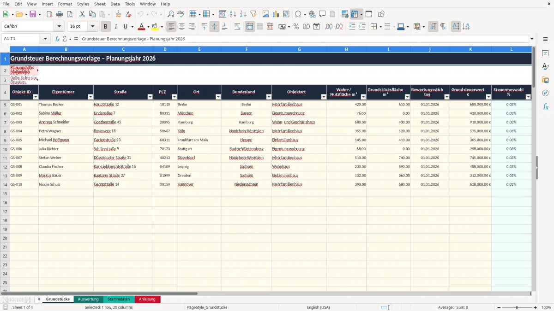Open filter dropdown for Bundesland column
Screen dimensions: 554x311
(x=268, y=97)
